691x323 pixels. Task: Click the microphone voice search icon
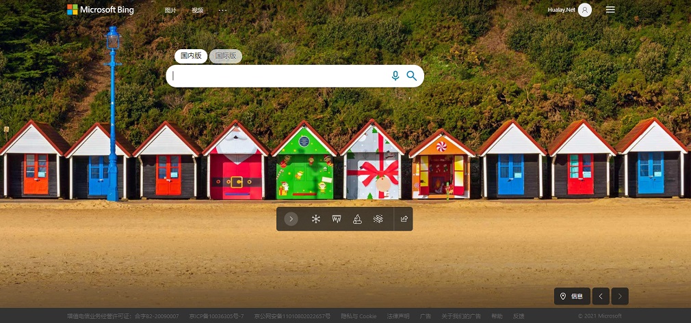point(395,76)
